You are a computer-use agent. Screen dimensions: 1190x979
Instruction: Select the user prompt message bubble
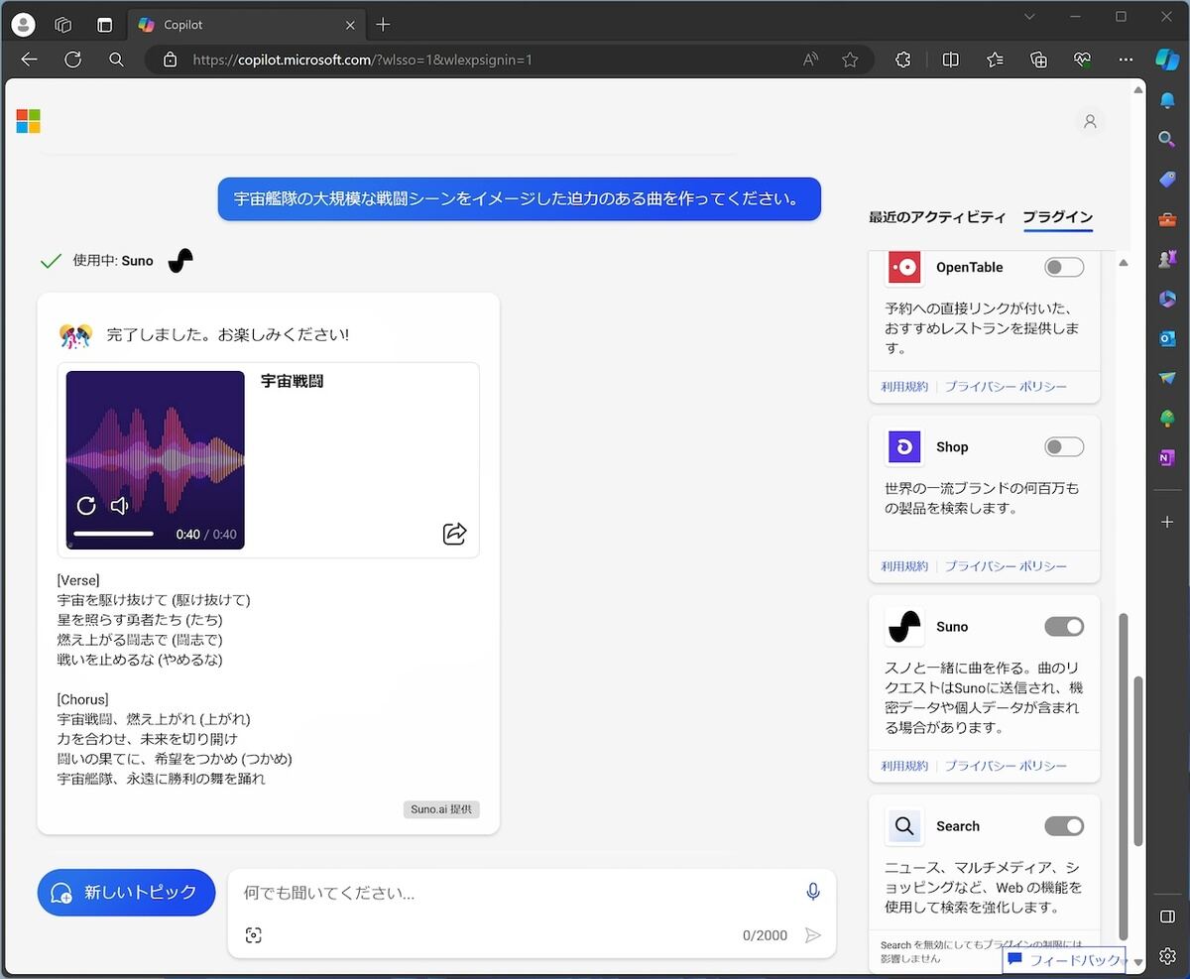[x=519, y=198]
